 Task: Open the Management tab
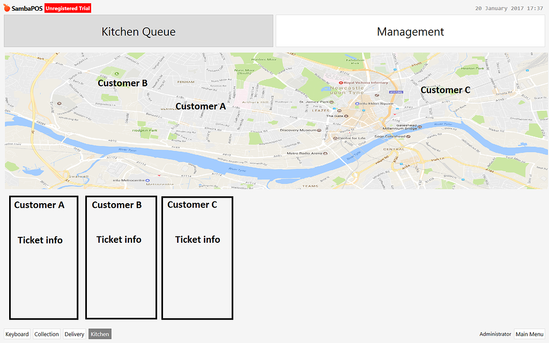[x=410, y=31]
